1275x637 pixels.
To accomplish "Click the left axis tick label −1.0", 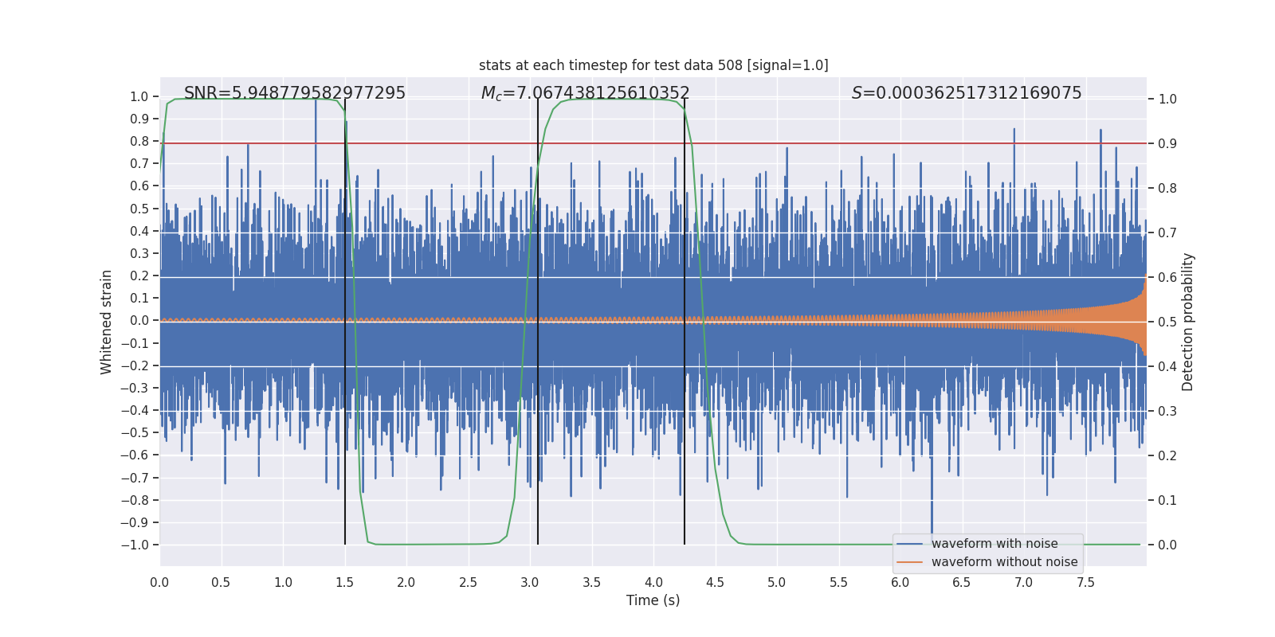I will click(x=135, y=545).
